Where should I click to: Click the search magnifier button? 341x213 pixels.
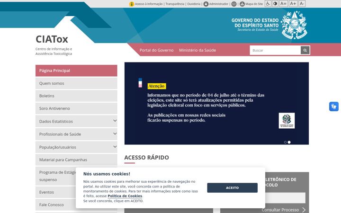coord(305,50)
